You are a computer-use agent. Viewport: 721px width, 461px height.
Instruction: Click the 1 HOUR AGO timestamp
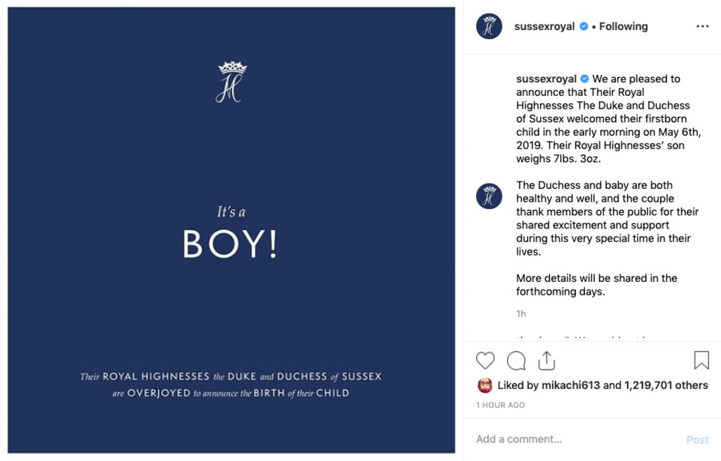point(500,405)
